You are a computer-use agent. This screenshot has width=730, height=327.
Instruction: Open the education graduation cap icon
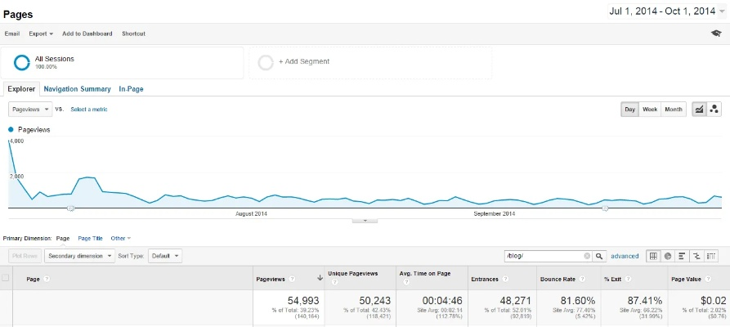click(716, 34)
